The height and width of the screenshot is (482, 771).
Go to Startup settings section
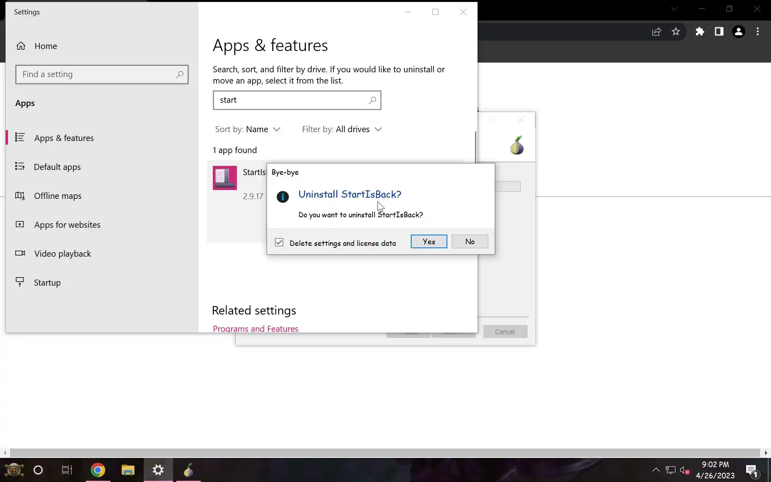[47, 282]
